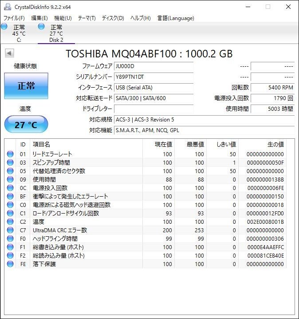This screenshot has height=319, width=299.
Task: Open the ヘルプ(H) menu
Action: 140,18
